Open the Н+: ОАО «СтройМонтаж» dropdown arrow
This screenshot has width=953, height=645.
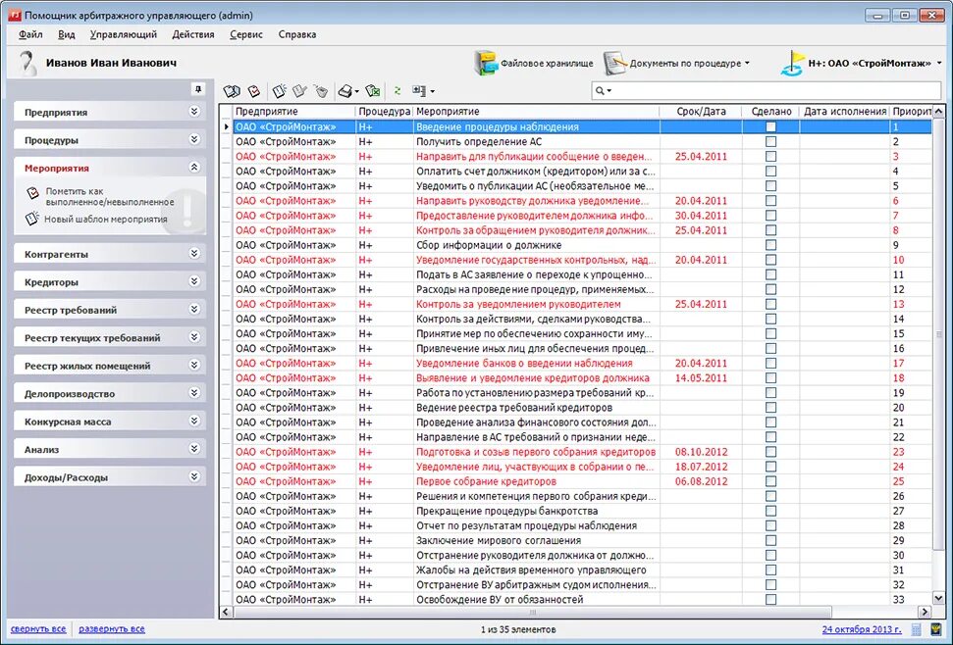[x=939, y=63]
